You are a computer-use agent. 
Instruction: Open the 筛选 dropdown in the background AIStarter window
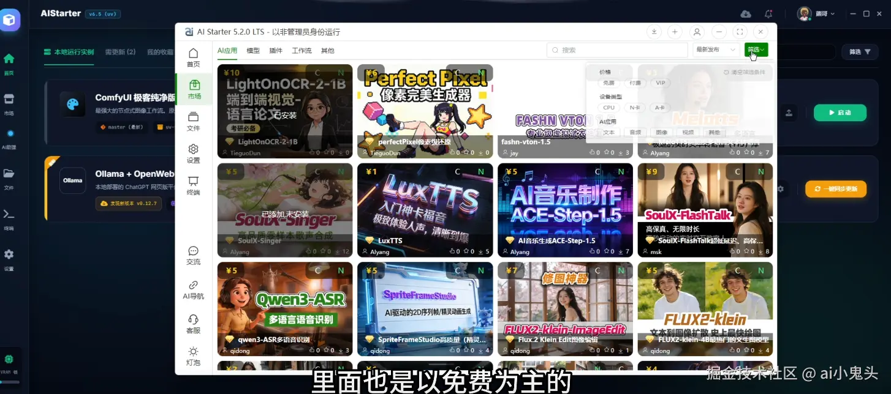pos(860,52)
